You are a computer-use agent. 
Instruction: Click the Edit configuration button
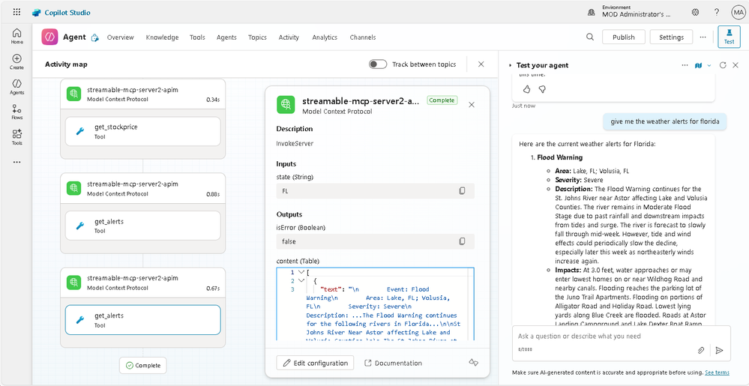[x=316, y=363]
